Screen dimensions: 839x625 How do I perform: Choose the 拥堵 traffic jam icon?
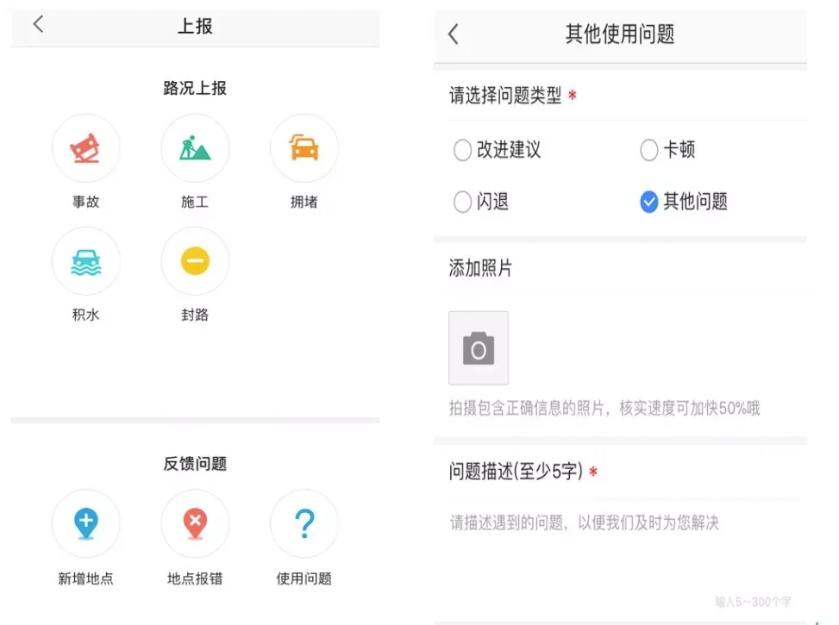point(304,148)
